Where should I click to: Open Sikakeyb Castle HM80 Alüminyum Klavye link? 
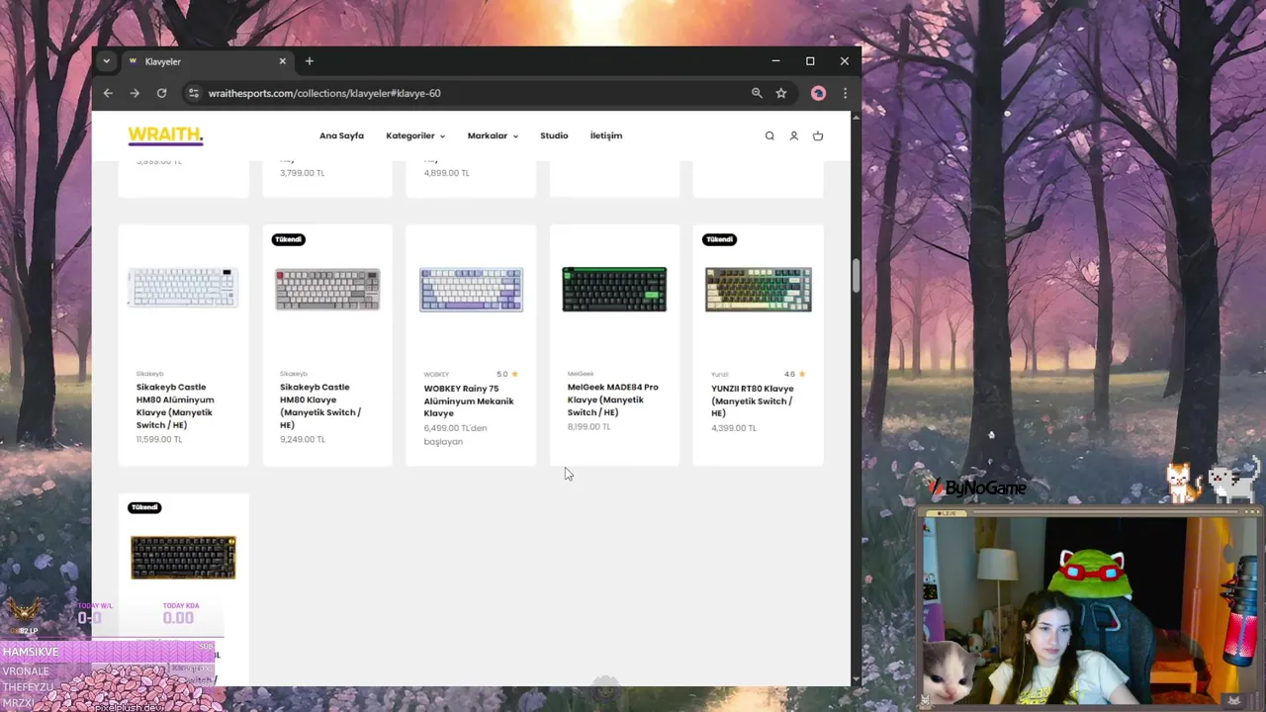pyautogui.click(x=175, y=405)
